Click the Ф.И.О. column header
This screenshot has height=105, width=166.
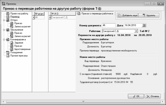(63, 14)
